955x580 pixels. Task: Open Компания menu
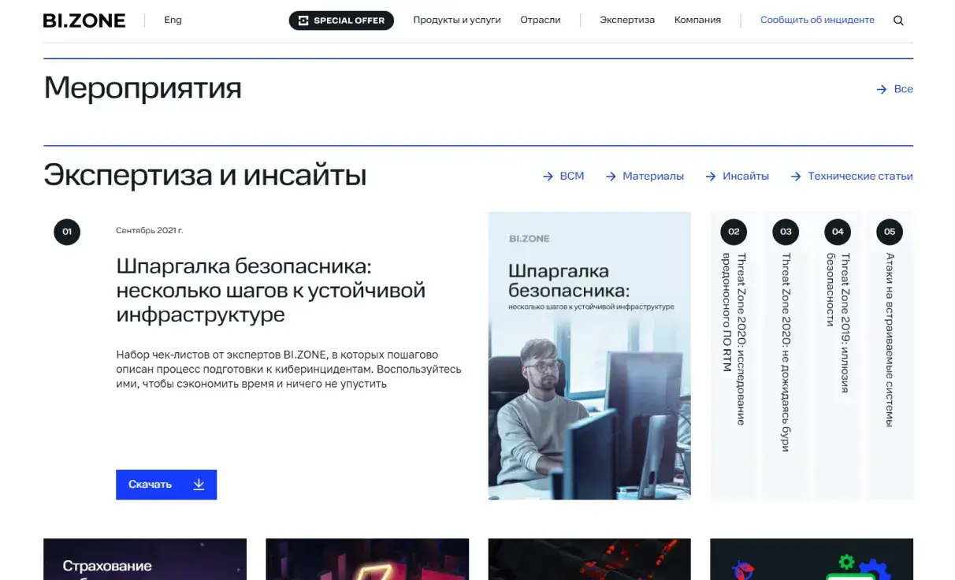pos(697,20)
